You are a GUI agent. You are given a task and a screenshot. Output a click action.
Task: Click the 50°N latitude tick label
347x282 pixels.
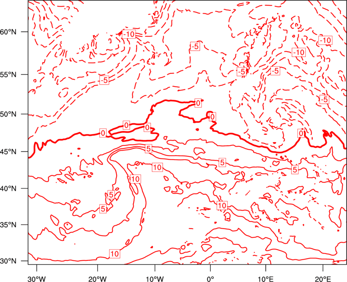(x=8, y=115)
